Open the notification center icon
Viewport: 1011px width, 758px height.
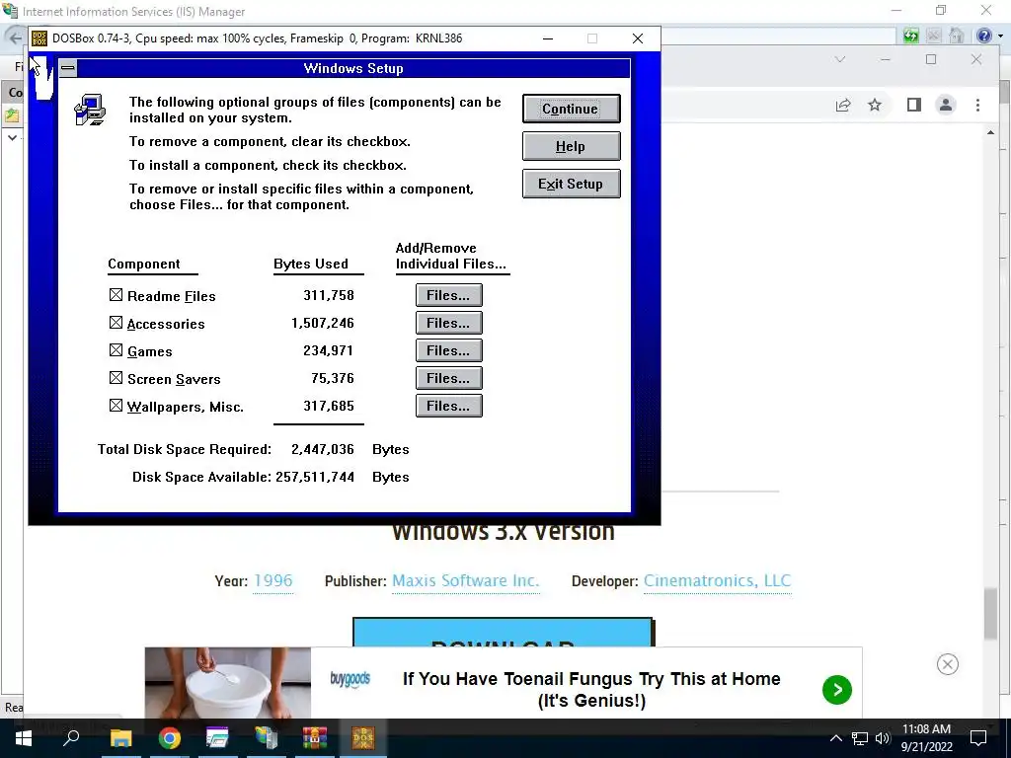(x=978, y=738)
